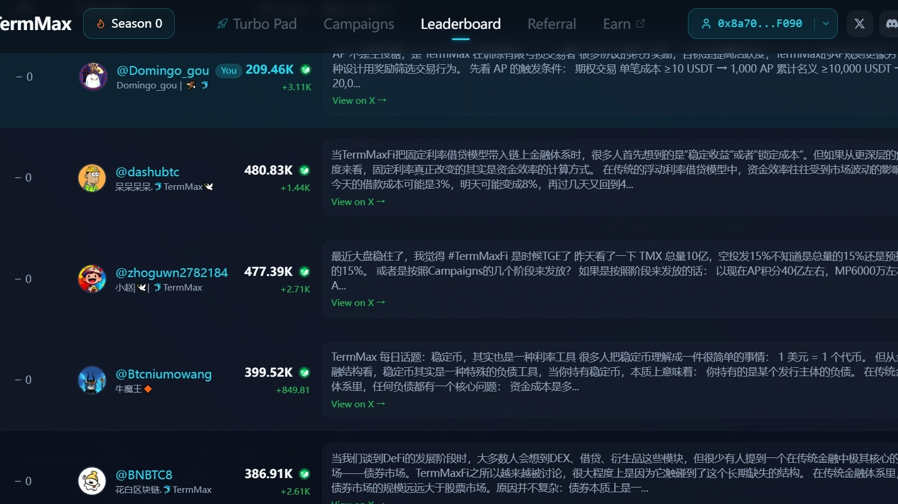
Task: Click the zhoguwn2782184 post text
Action: point(614,271)
